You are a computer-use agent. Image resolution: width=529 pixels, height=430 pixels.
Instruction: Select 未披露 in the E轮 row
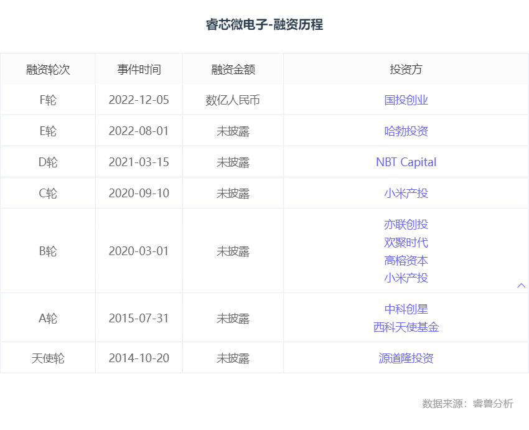click(233, 131)
